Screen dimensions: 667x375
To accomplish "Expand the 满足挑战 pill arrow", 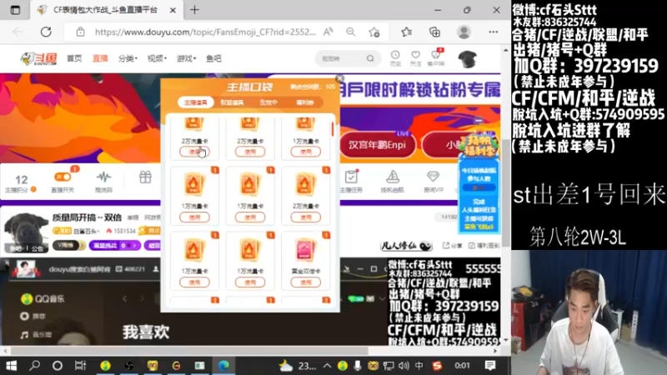I will (133, 245).
